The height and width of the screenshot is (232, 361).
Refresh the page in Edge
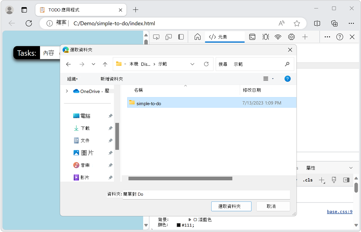[x=29, y=23]
